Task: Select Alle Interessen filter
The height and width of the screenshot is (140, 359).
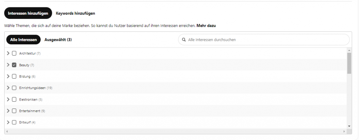Action: pos(23,40)
